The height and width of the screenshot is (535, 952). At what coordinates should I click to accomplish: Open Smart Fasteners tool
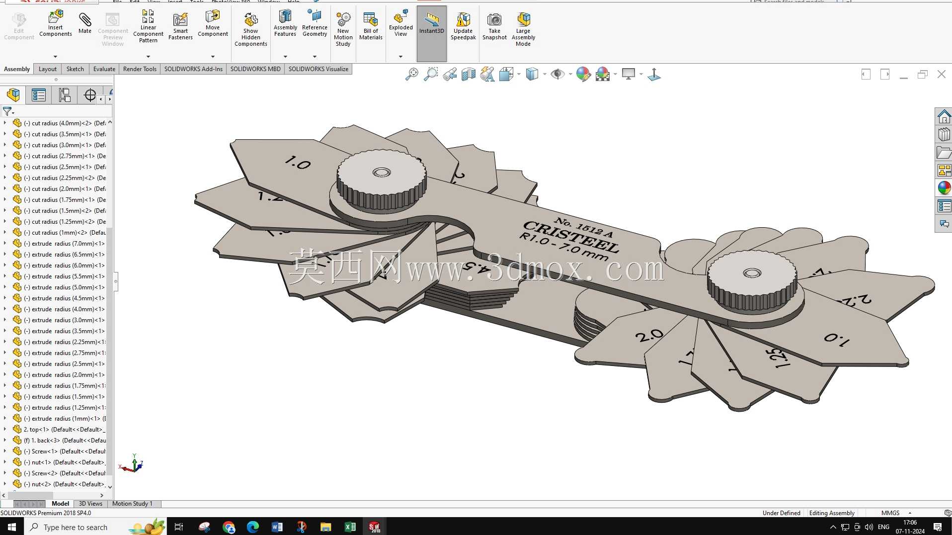click(180, 26)
